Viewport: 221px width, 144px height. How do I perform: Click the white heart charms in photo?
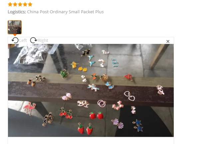coord(129,96)
